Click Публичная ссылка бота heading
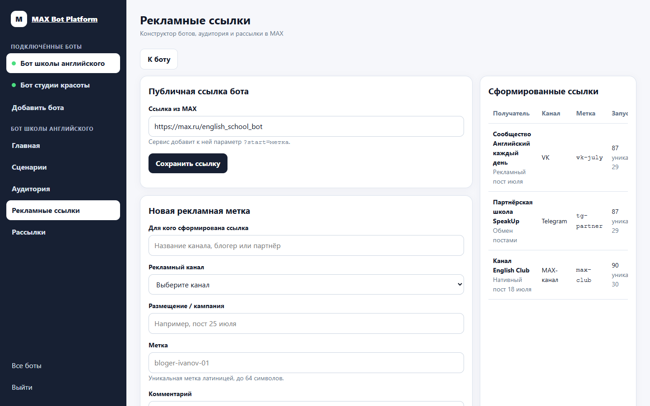 199,91
